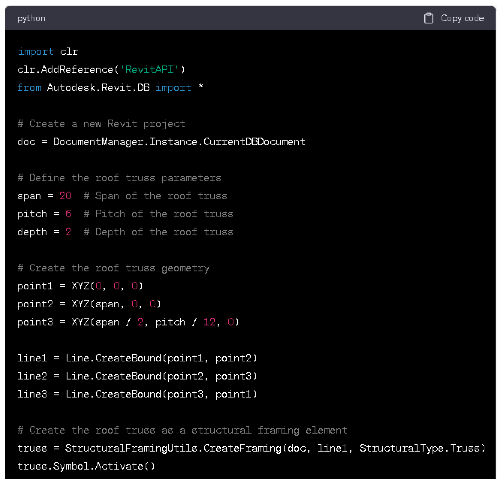
Task: Click the python language label
Action: tap(31, 18)
